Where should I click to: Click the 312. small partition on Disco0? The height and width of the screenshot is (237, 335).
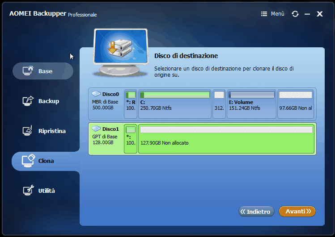[219, 104]
